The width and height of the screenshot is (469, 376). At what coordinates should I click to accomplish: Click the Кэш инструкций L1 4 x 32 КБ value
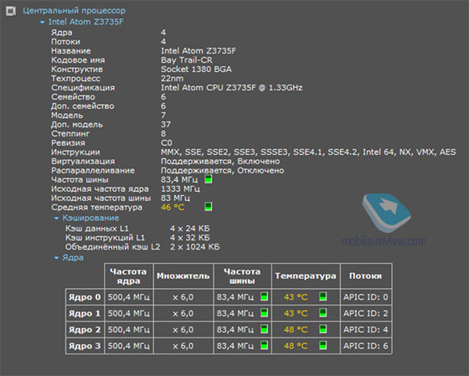189,238
